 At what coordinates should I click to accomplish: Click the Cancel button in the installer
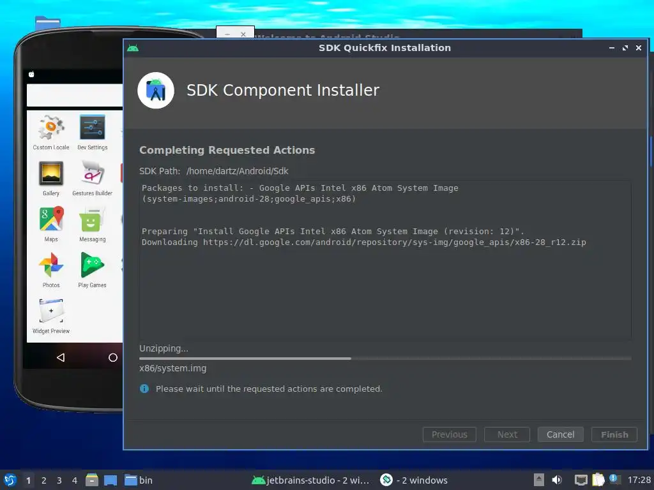pyautogui.click(x=560, y=434)
